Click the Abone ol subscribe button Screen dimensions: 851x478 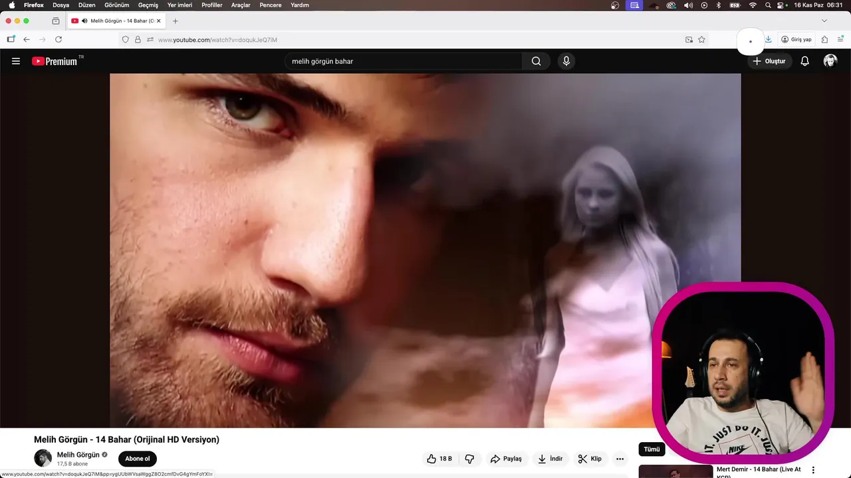point(138,459)
